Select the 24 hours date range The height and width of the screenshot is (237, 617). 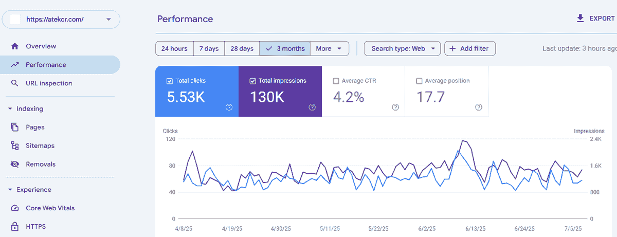[174, 49]
